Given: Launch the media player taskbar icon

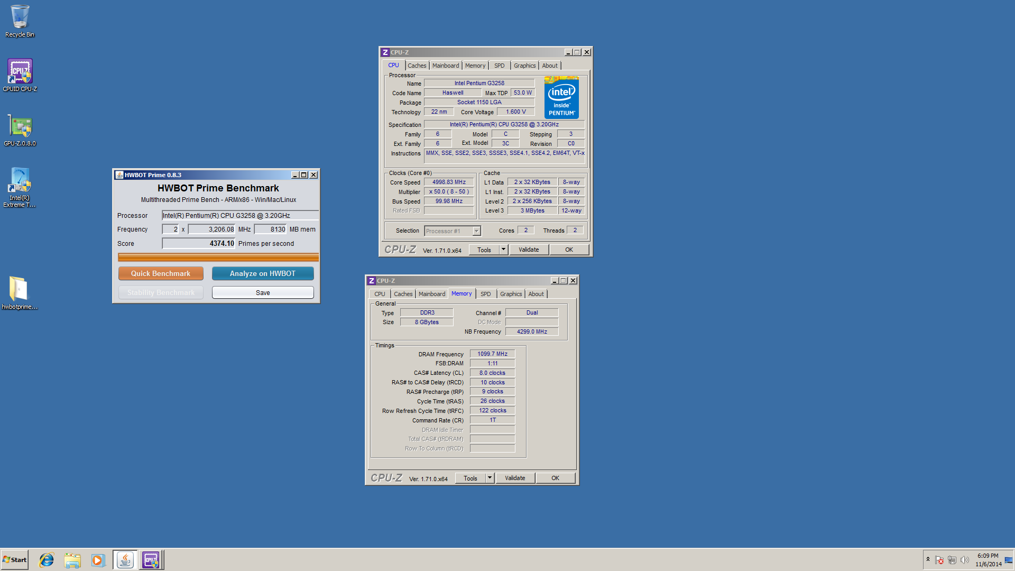Looking at the screenshot, I should (x=98, y=560).
